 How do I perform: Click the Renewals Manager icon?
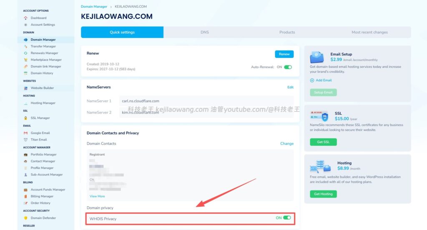[25, 53]
